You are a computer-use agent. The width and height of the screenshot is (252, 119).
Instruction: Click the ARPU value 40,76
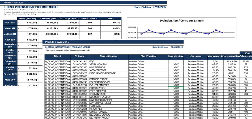click(111, 23)
